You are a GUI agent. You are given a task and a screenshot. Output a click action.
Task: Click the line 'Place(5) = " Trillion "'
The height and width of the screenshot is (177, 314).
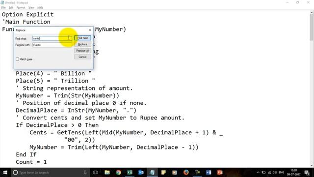(55, 81)
